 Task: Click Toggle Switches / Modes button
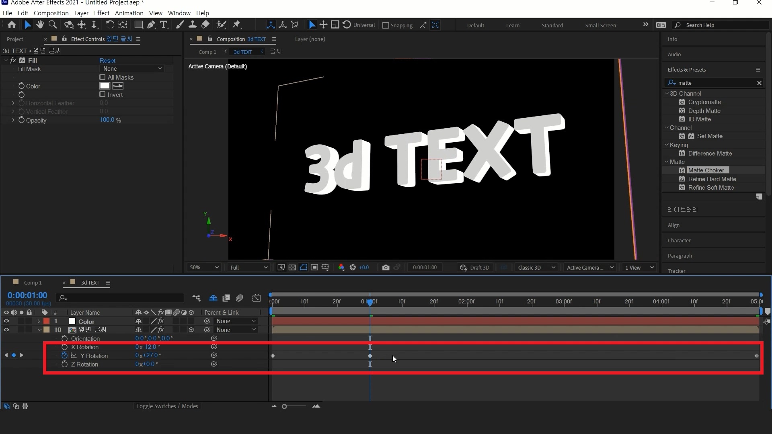(167, 406)
